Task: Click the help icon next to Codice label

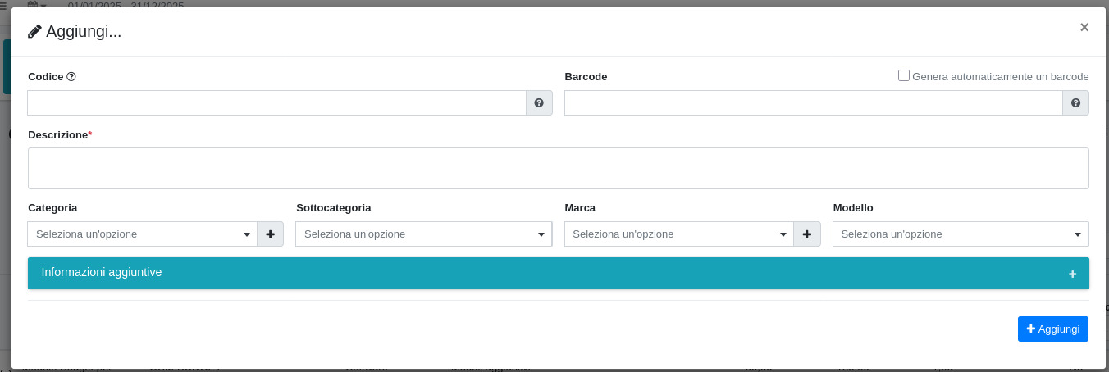Action: click(x=71, y=77)
